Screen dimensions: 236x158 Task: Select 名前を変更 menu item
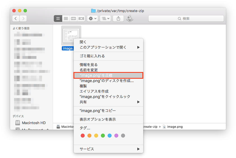[x=108, y=70]
